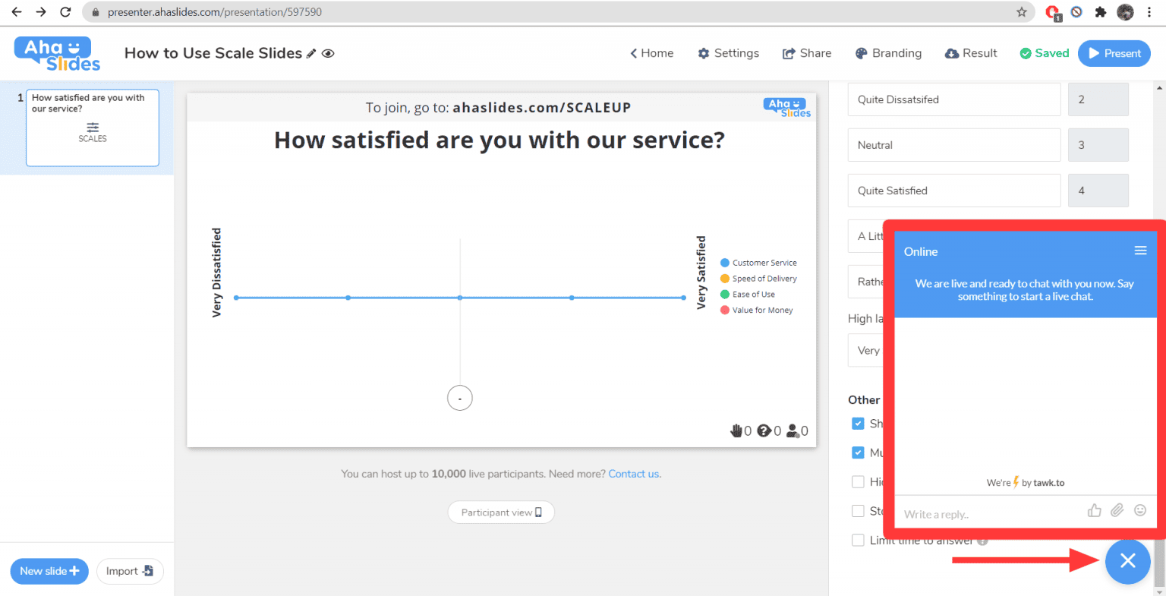Reload the page in browser
Screen dimensions: 1166x596
point(65,12)
